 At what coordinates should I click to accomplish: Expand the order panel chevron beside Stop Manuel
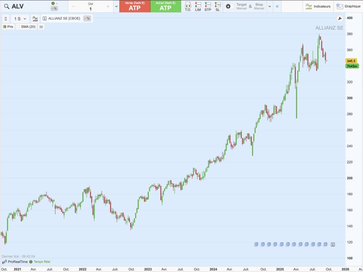(x=269, y=6)
